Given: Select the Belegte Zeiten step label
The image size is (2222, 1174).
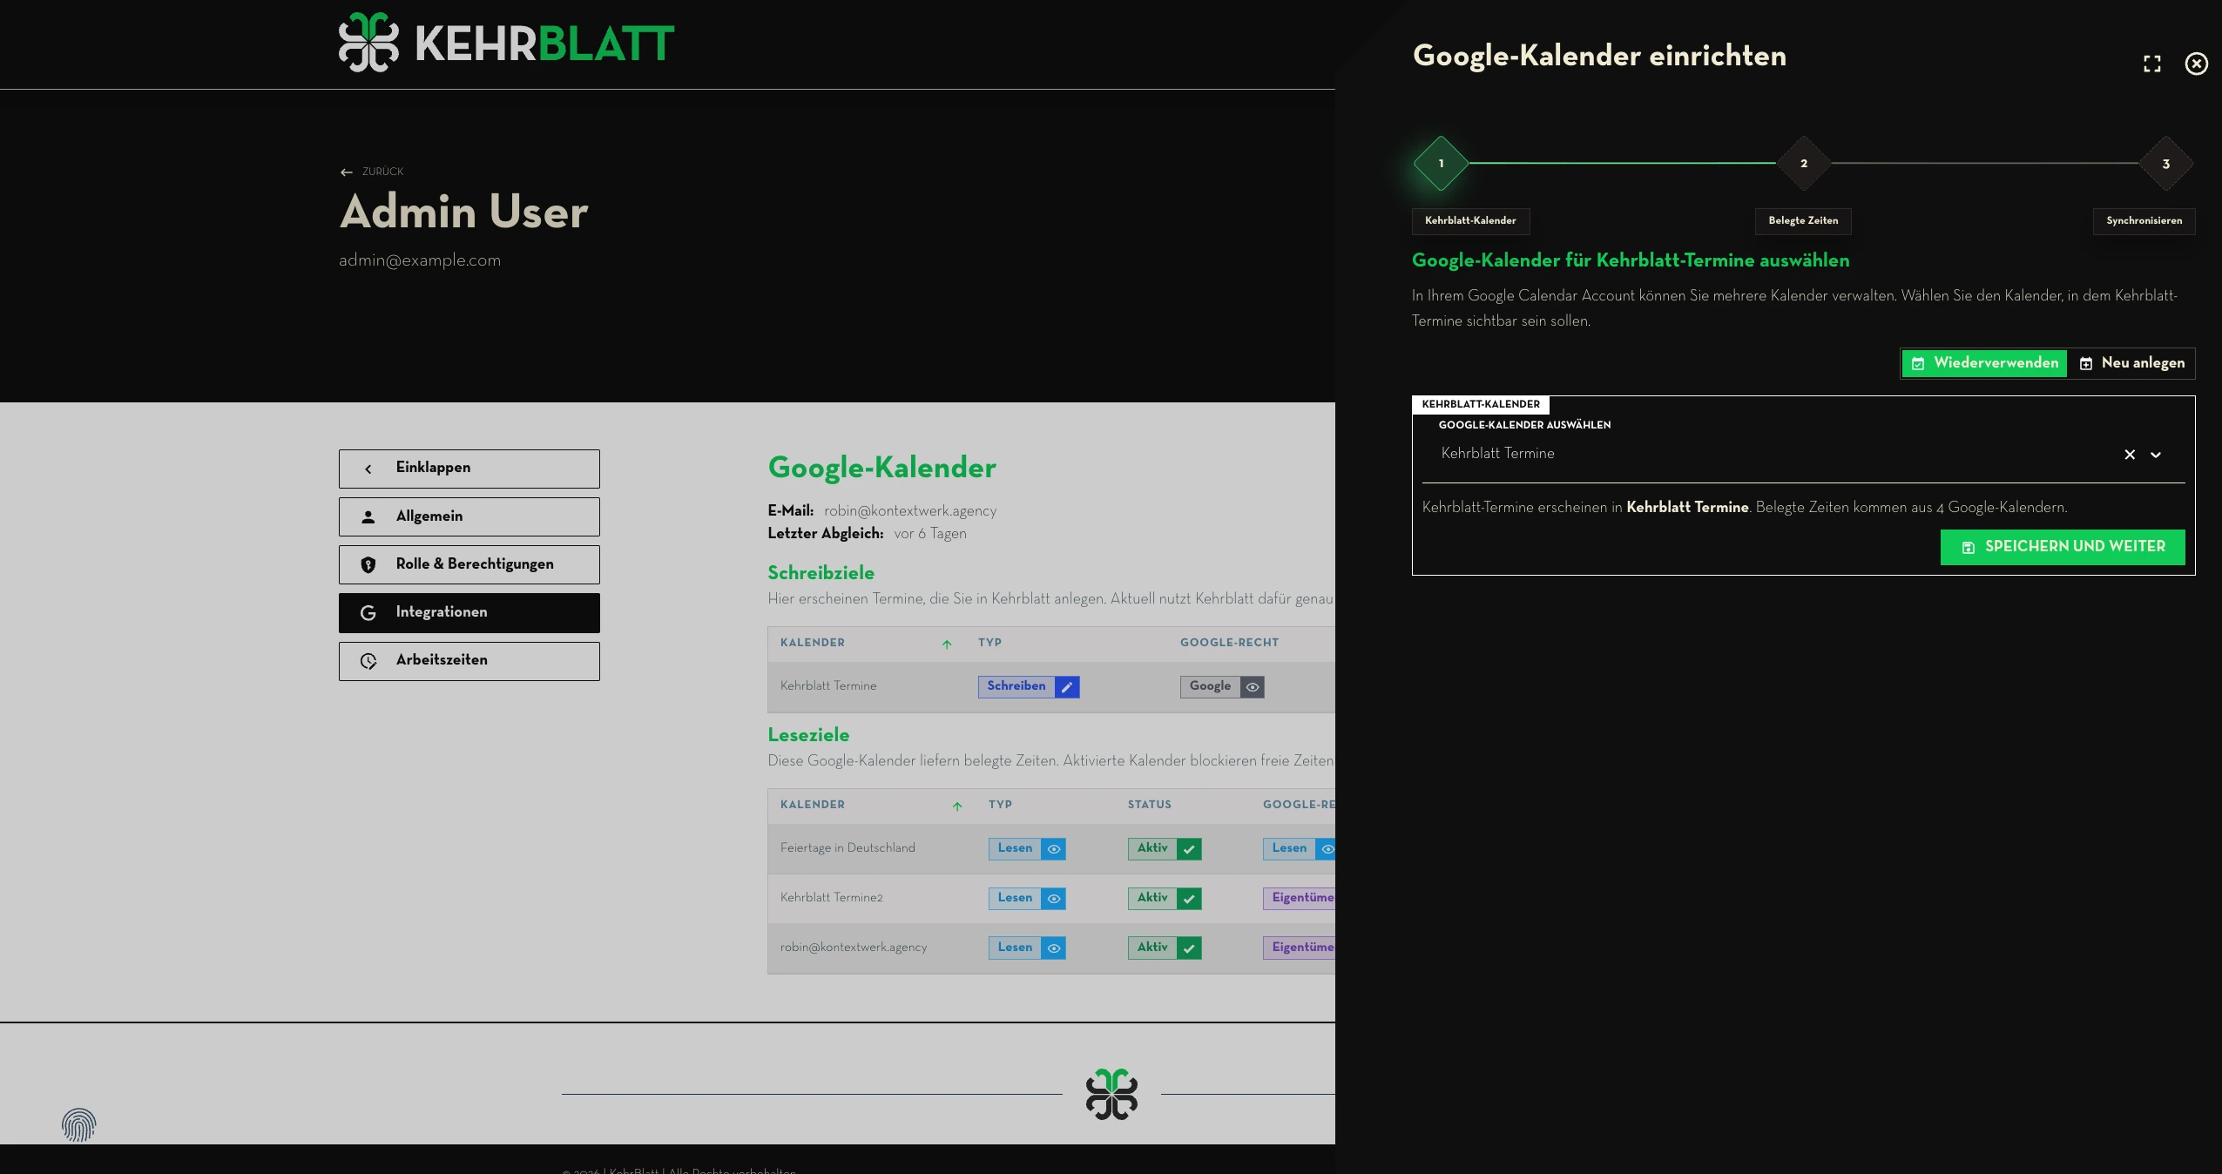Looking at the screenshot, I should pos(1803,220).
